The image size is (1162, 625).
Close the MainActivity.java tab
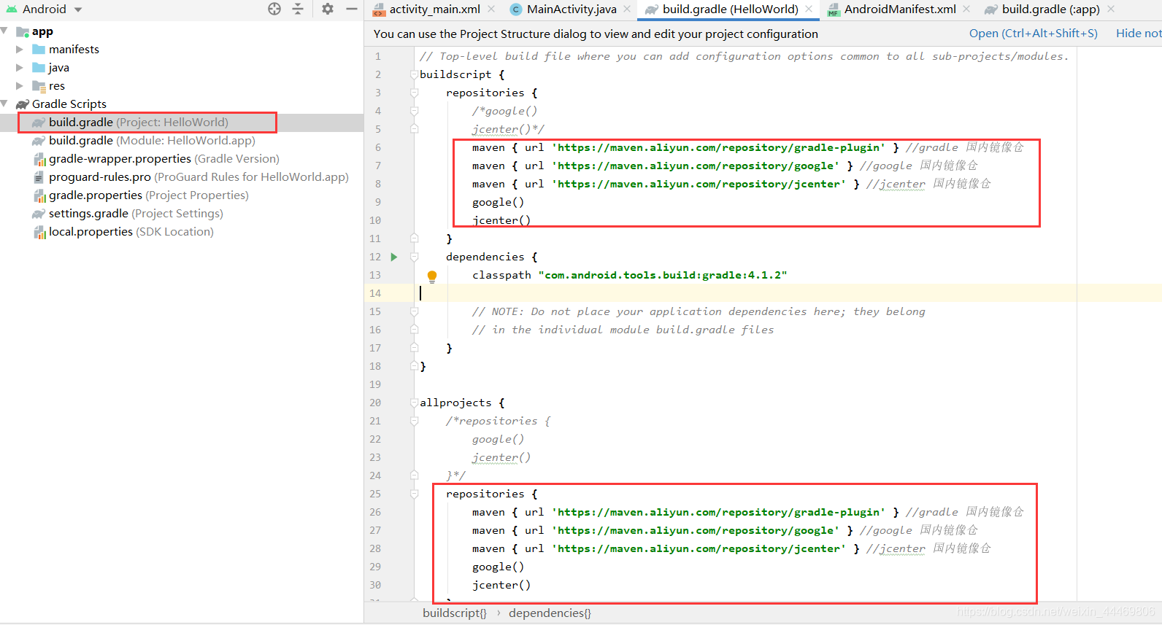click(628, 9)
